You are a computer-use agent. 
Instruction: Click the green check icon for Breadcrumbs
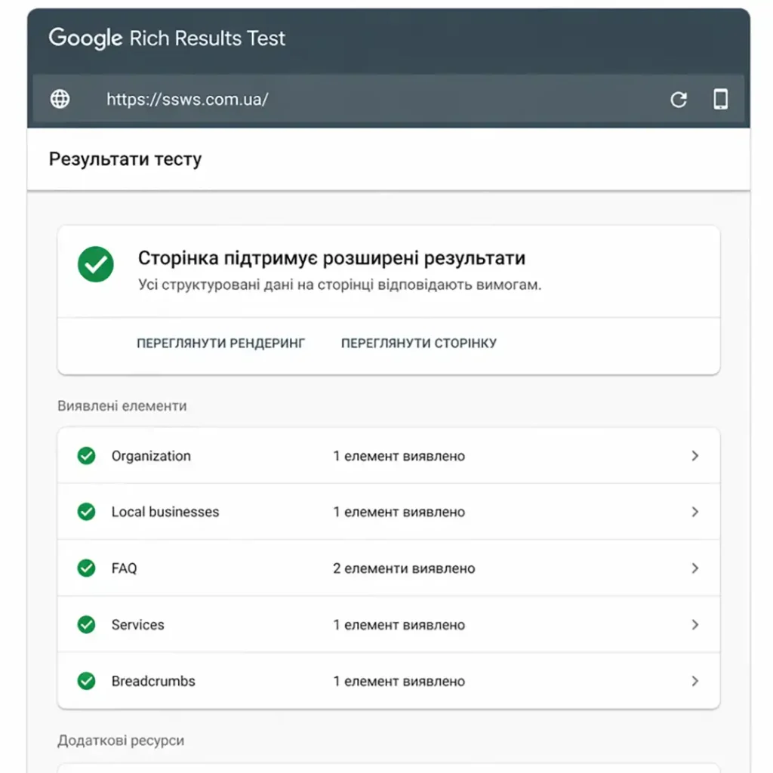click(x=86, y=681)
